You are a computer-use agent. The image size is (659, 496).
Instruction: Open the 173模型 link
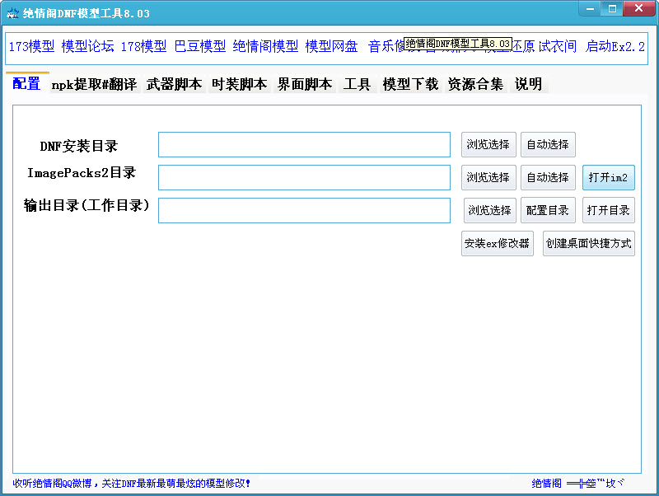31,46
